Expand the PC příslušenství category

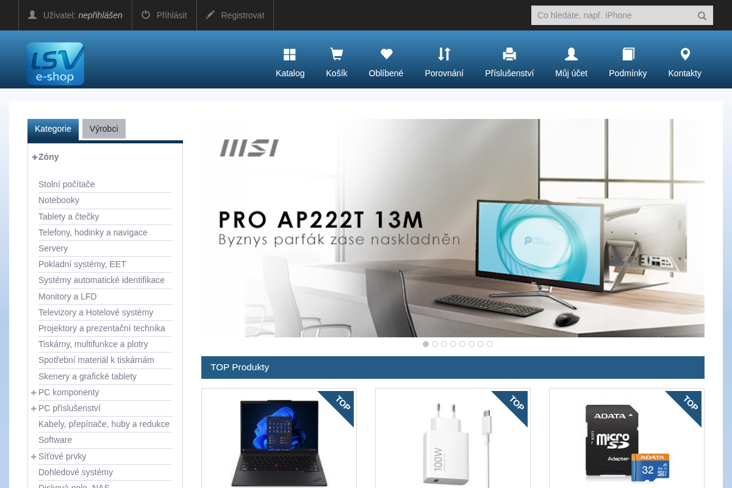[34, 409]
